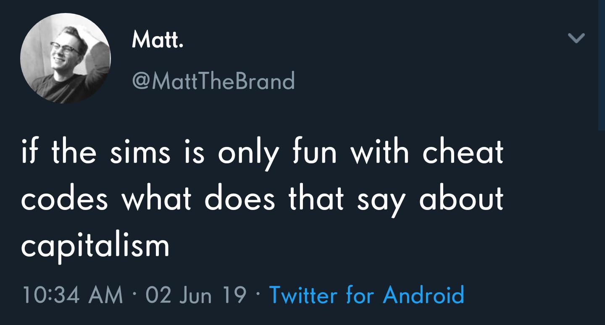Click the 10:34 AM timestamp
The image size is (605, 325).
point(72,295)
